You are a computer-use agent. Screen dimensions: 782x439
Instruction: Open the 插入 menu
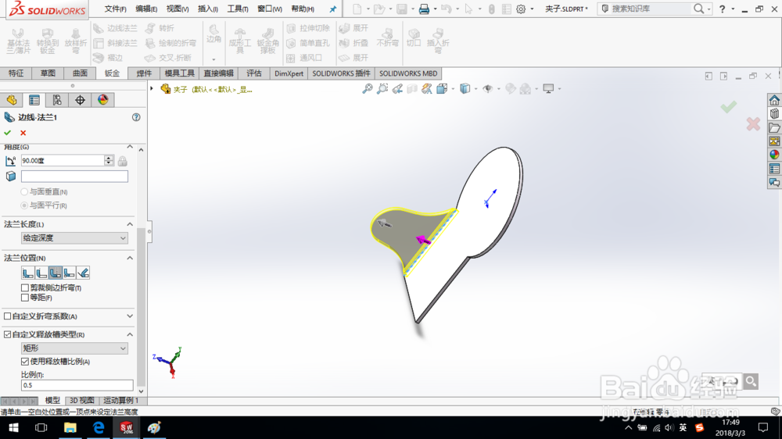(x=207, y=9)
